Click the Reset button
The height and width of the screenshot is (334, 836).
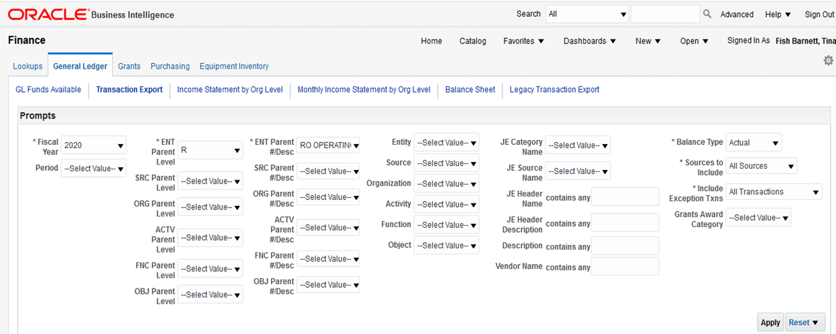(x=805, y=322)
